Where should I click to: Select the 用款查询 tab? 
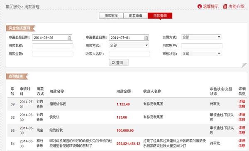point(160,16)
